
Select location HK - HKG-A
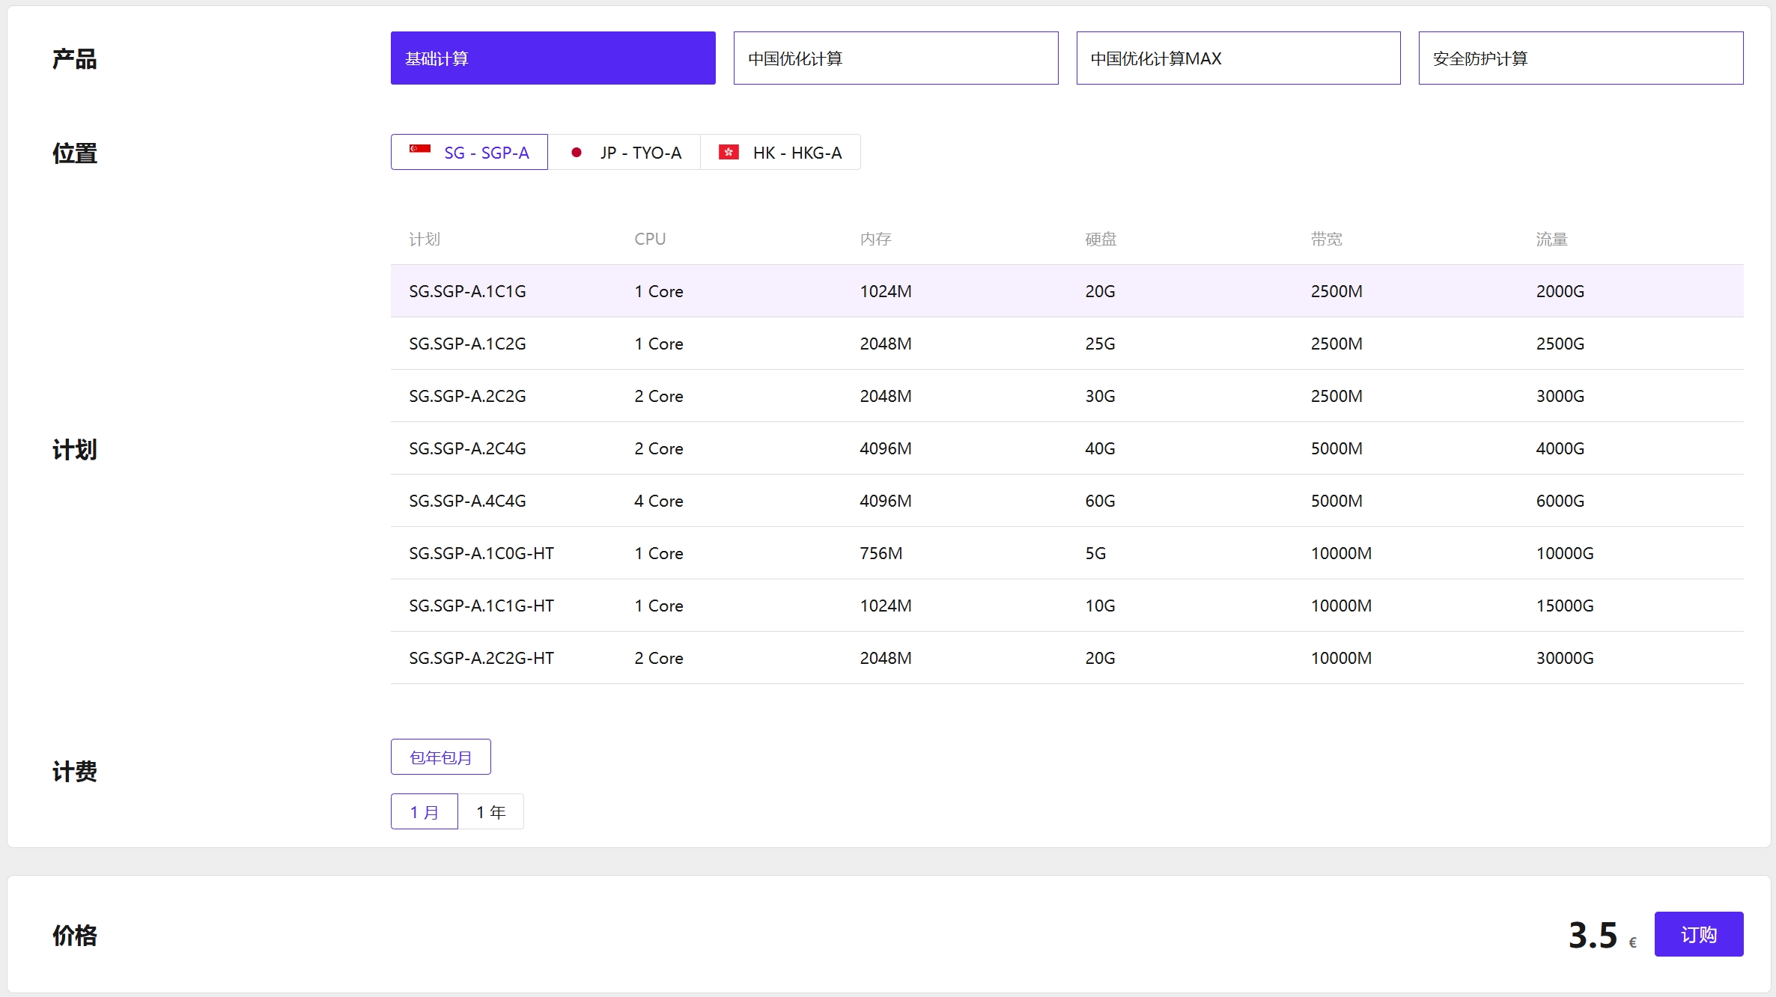tap(797, 153)
